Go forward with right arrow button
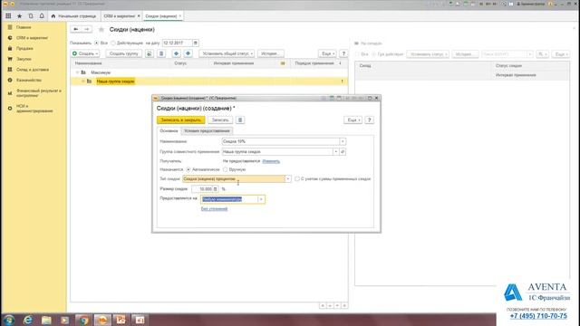The image size is (580, 326). pos(87,29)
